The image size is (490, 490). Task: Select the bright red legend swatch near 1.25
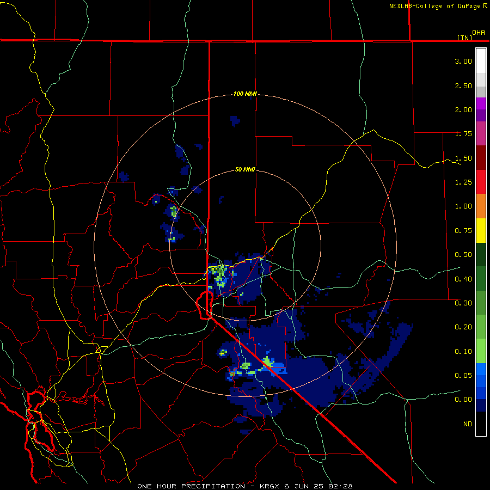pyautogui.click(x=481, y=182)
